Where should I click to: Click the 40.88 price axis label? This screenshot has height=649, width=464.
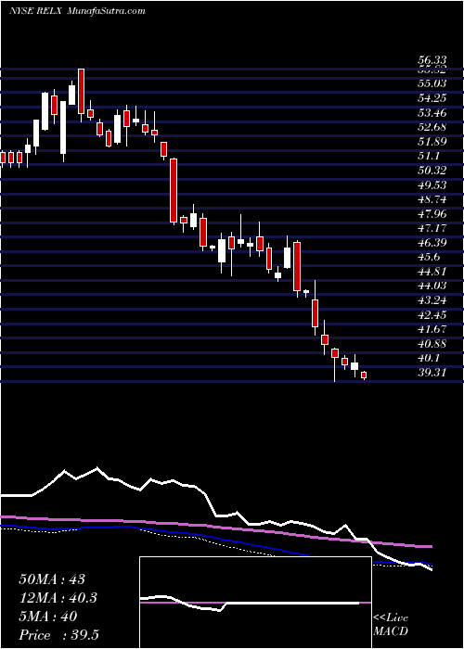(x=432, y=344)
